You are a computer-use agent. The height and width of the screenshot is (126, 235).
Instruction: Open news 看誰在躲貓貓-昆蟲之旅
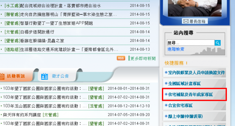[42, 41]
